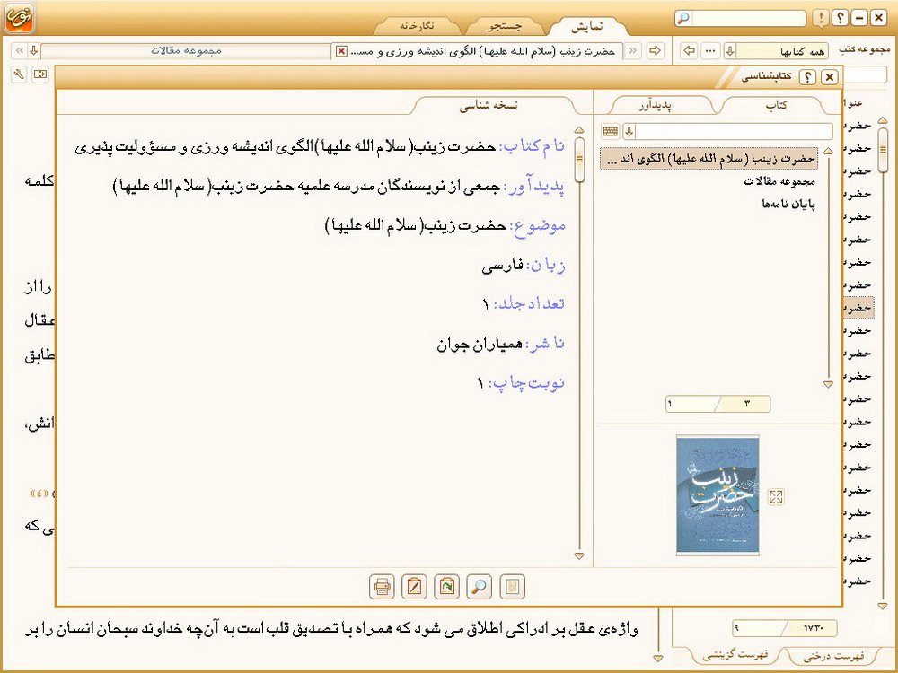898x673 pixels.
Task: Open the dropdown arrow in dialog search field
Action: tap(629, 132)
